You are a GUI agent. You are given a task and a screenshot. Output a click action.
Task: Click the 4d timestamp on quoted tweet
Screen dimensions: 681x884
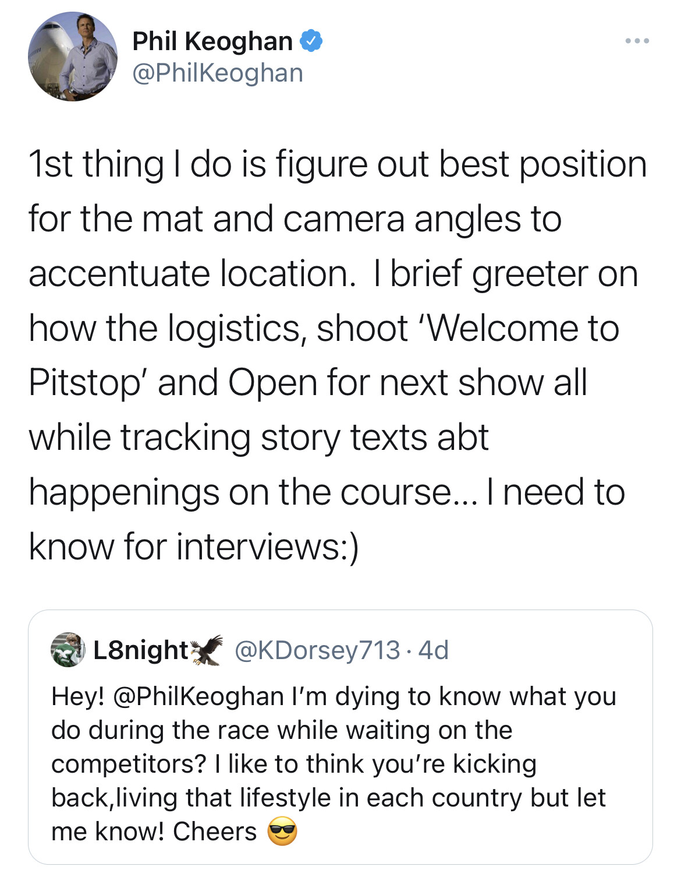pyautogui.click(x=434, y=650)
